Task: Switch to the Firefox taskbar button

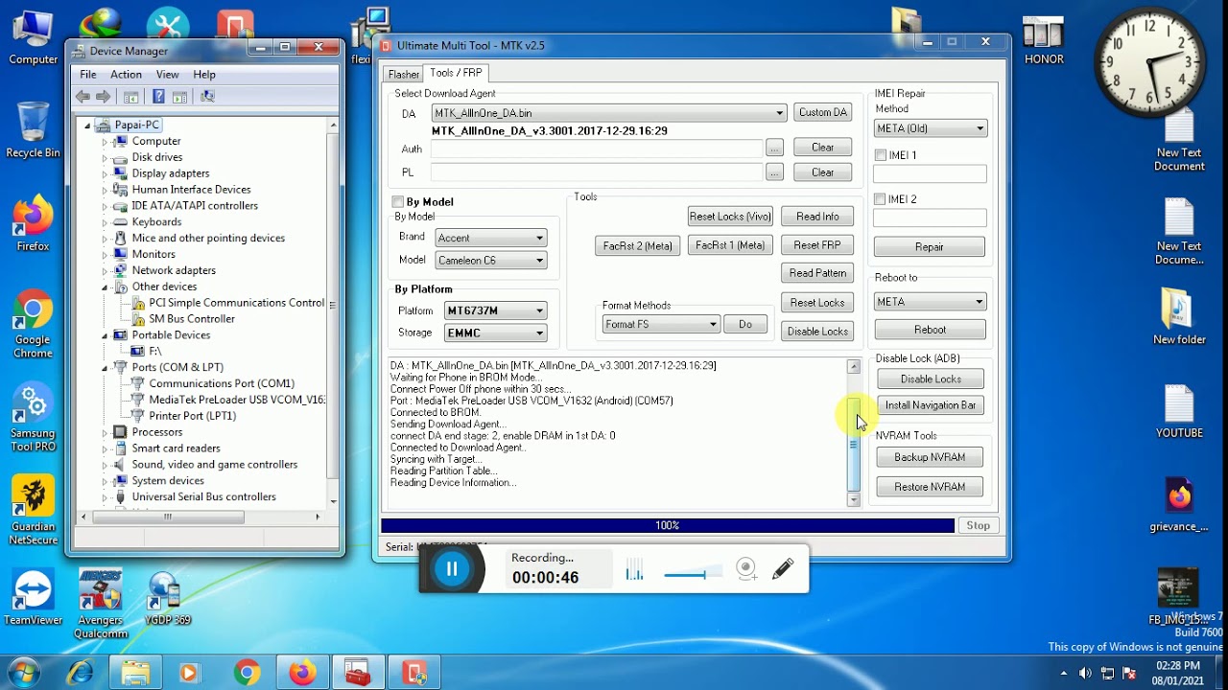Action: click(302, 673)
